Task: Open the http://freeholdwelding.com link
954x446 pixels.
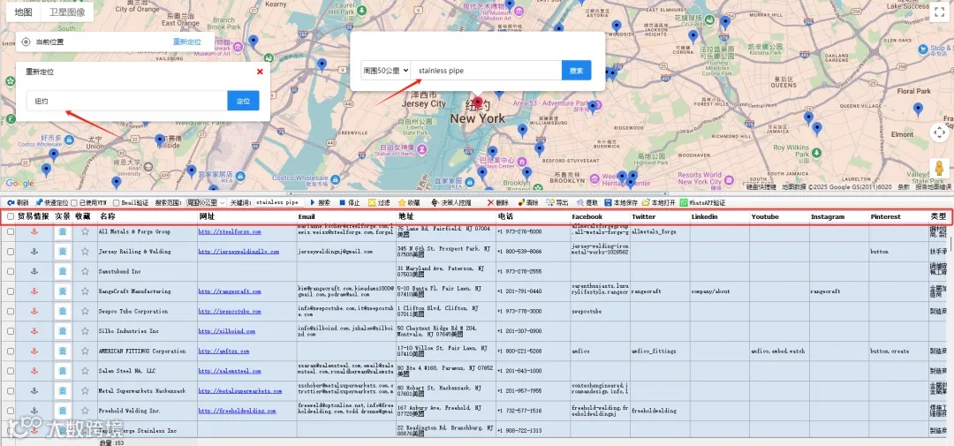Action: pyautogui.click(x=238, y=411)
